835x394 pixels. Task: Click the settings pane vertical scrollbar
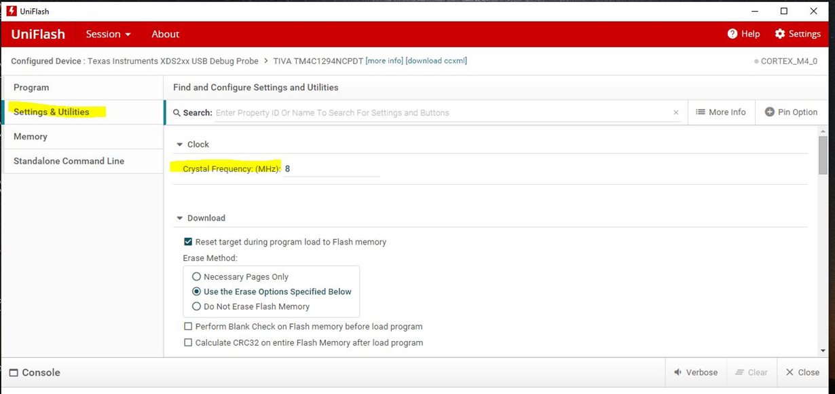click(823, 155)
